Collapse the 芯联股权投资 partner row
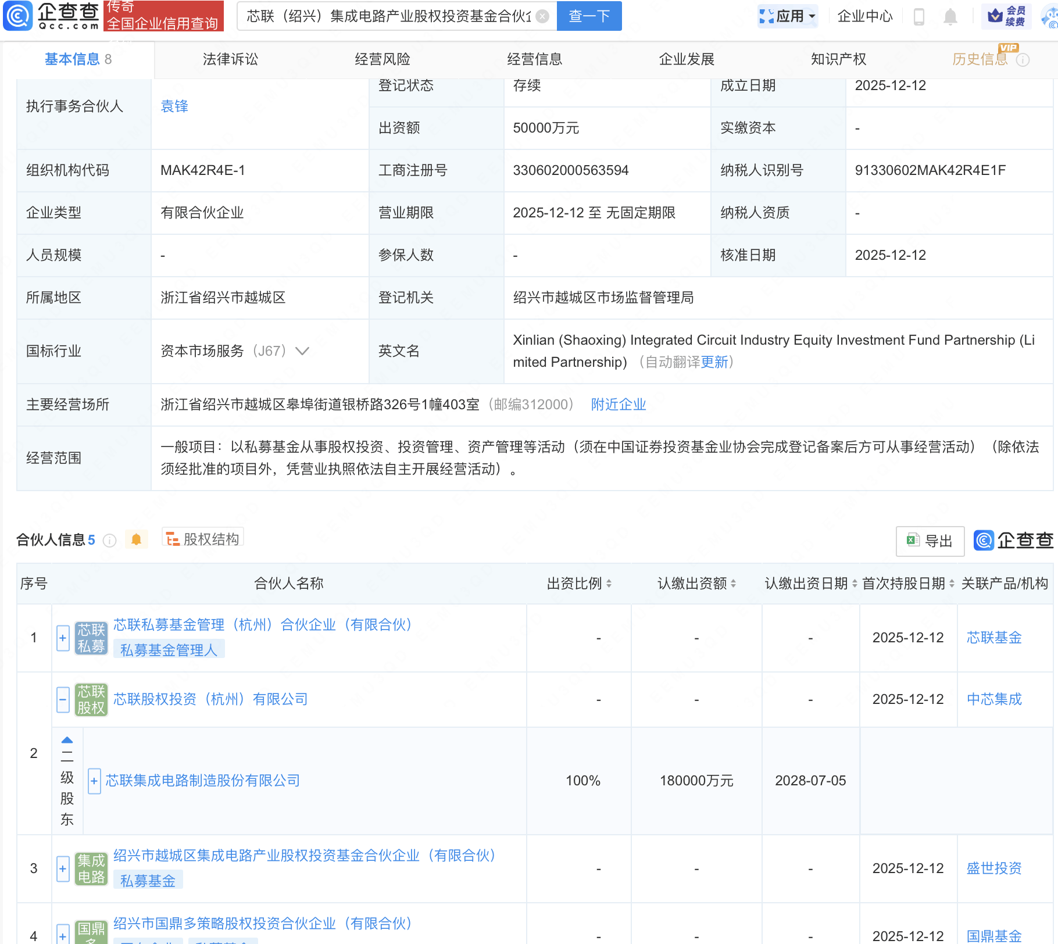This screenshot has height=944, width=1058. (63, 699)
